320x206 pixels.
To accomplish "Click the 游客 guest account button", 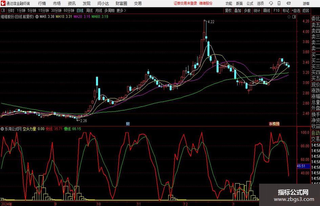I will tap(306, 3).
